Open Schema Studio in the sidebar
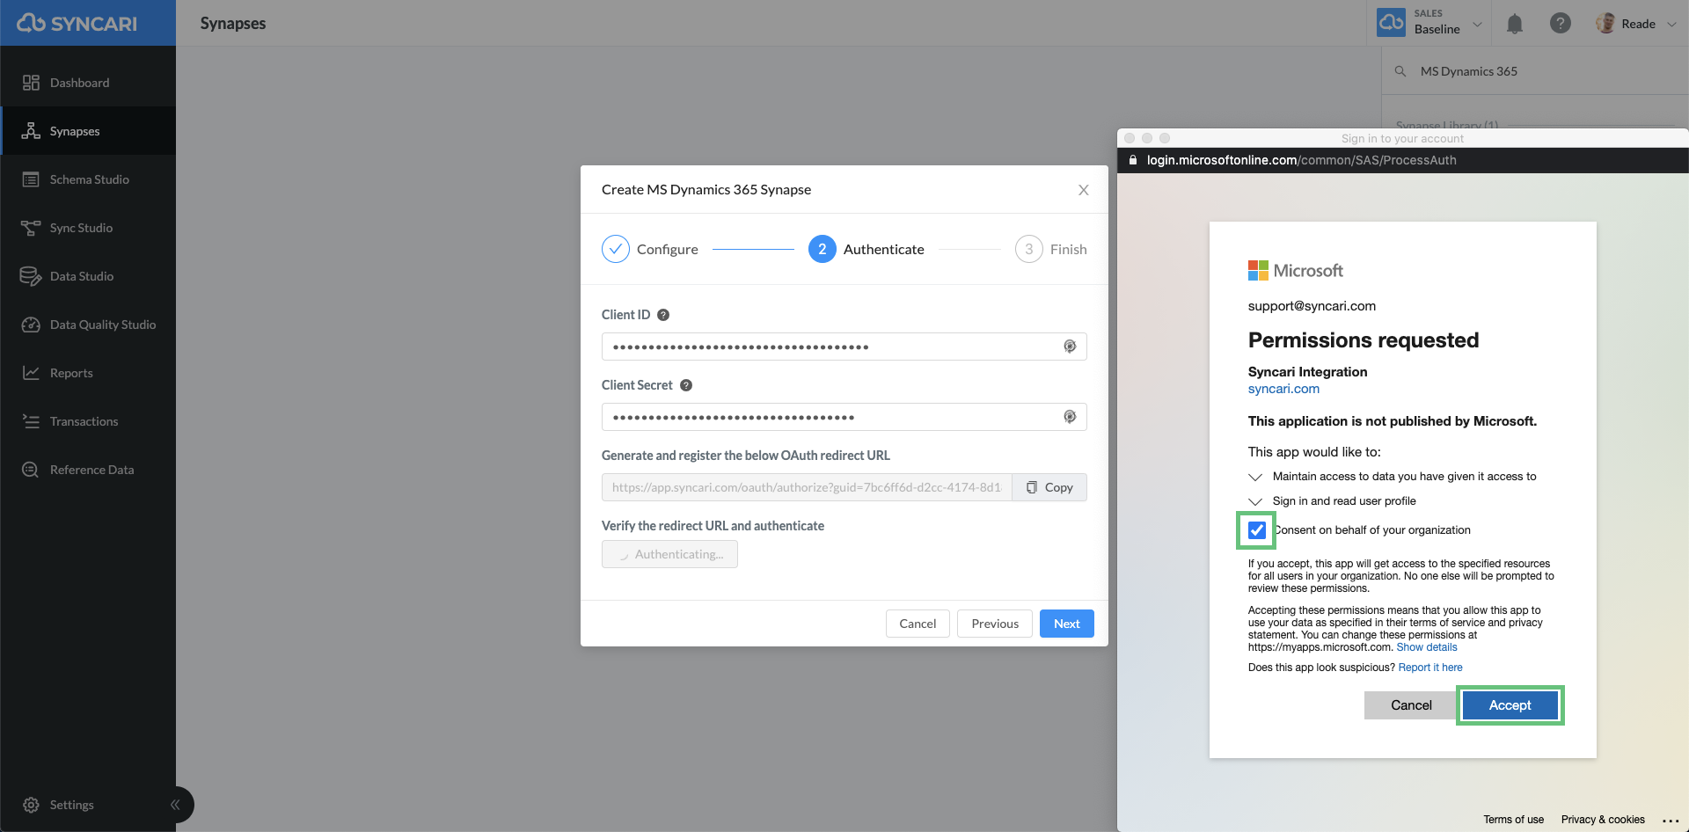The image size is (1689, 832). (88, 179)
